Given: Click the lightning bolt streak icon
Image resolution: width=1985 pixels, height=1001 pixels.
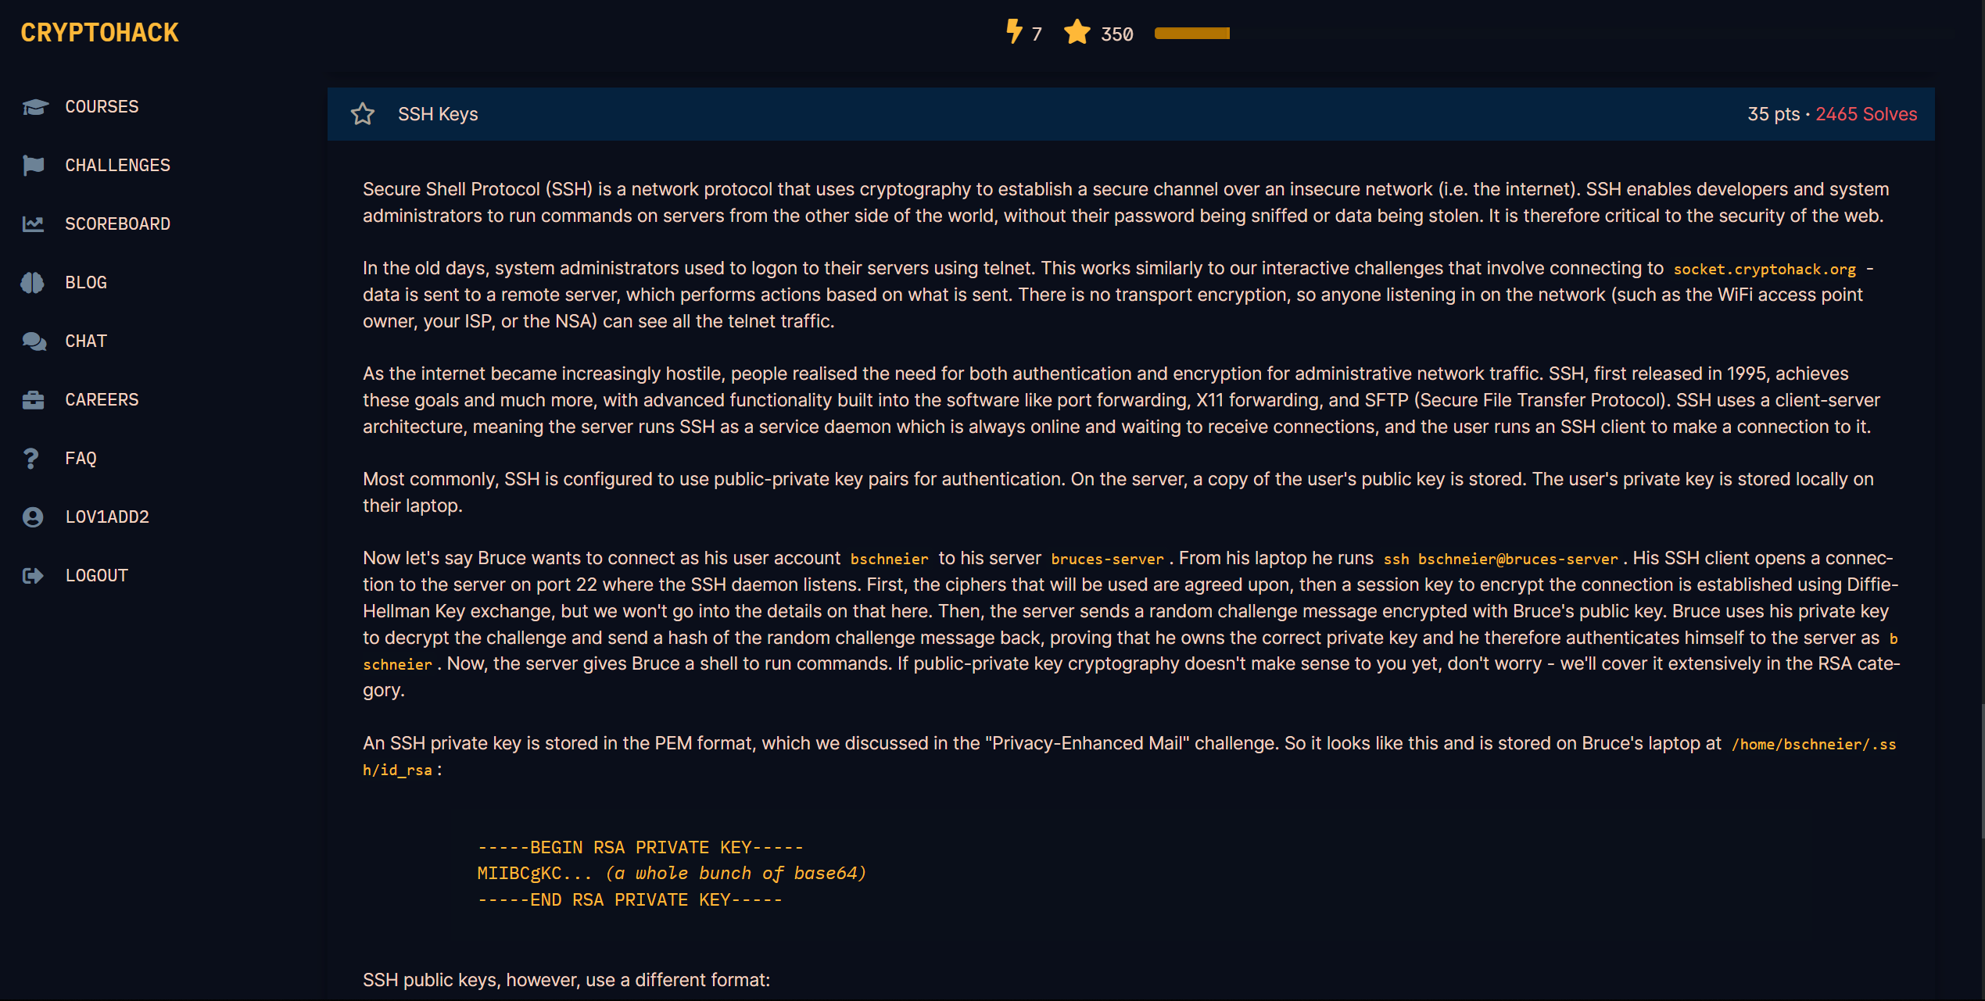Looking at the screenshot, I should [x=1014, y=32].
